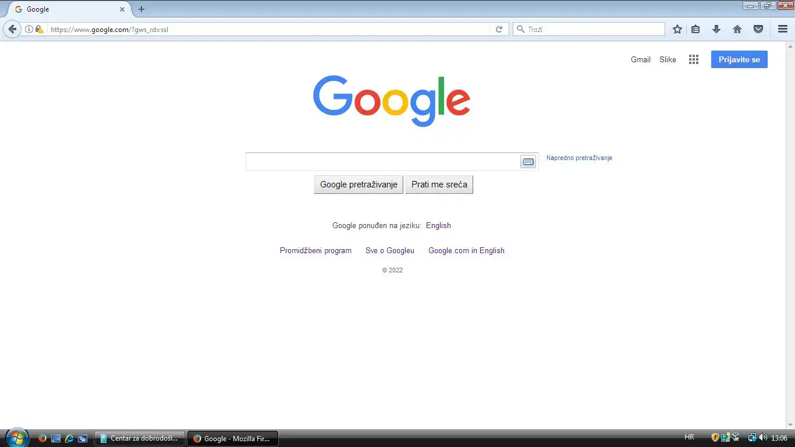Show bookmarks list icon
795x447 pixels.
tap(695, 29)
